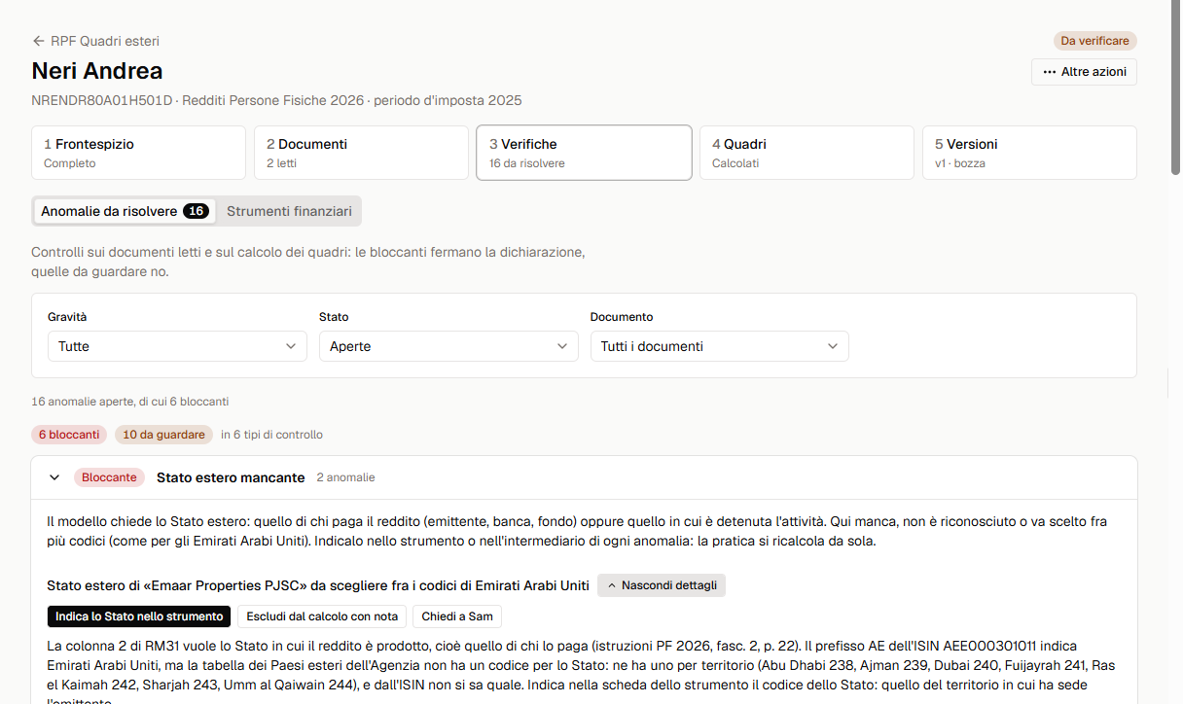Open the Versioni step
Screen dimensions: 1183x704
point(1029,153)
